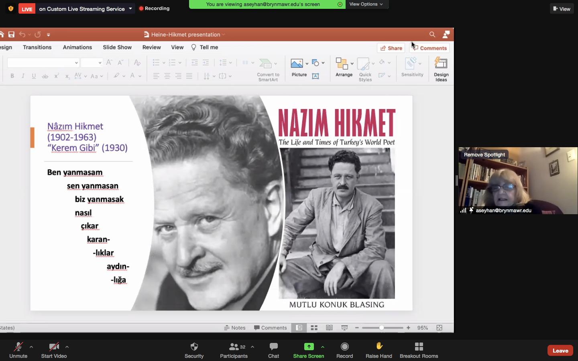Screen dimensions: 578x361
Task: Click Remove Spotlight on video tile
Action: tap(484, 154)
